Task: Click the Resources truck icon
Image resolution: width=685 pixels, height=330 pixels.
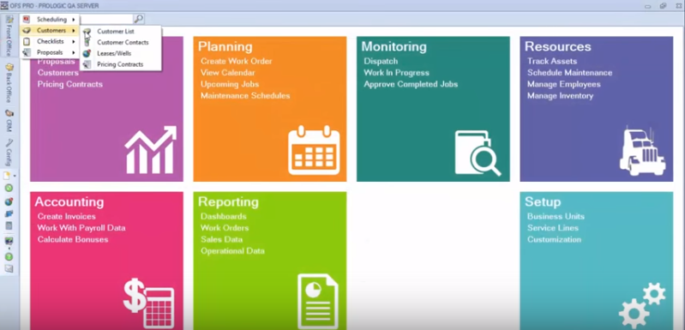Action: click(x=643, y=151)
